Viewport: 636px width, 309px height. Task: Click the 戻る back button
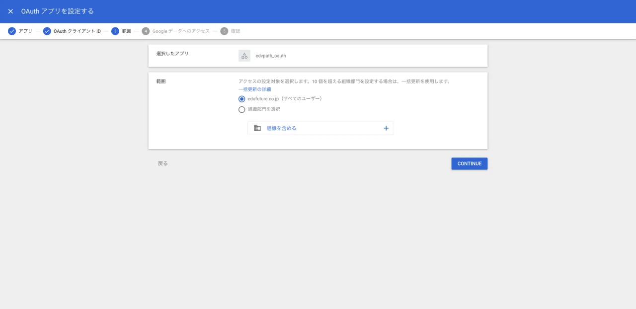tap(163, 163)
